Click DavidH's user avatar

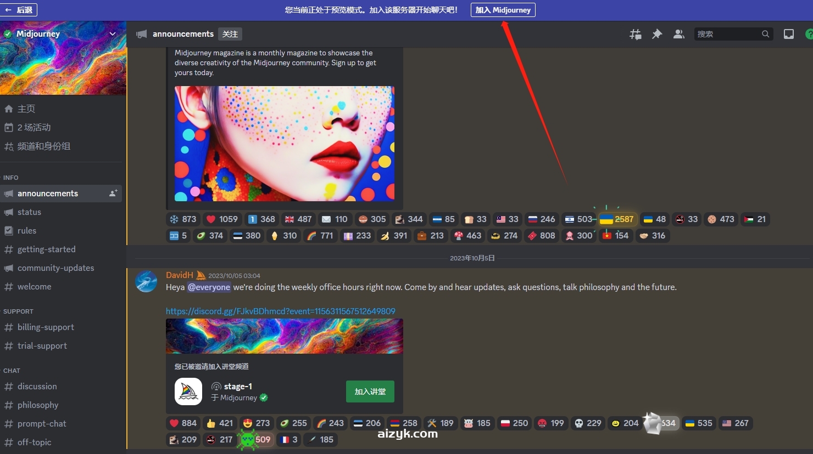click(x=146, y=281)
